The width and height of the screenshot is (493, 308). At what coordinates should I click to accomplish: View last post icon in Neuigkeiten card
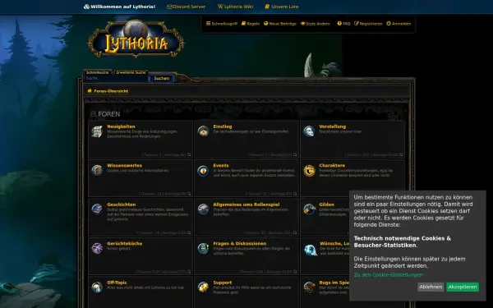189,154
